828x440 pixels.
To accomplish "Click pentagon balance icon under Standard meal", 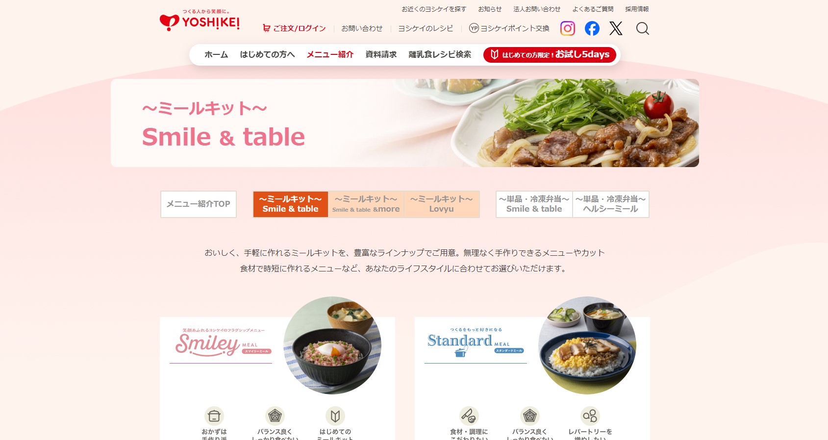I will point(530,416).
